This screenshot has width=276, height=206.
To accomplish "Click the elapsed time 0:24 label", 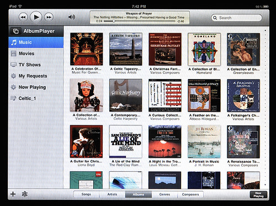I will [x=99, y=21].
